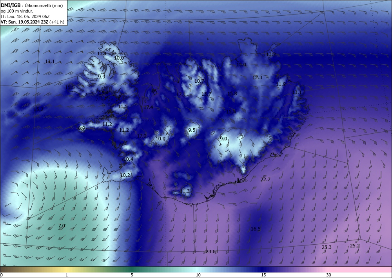392x278 pixels.
Task: Select the map value "10.7"
Action: (x=199, y=81)
